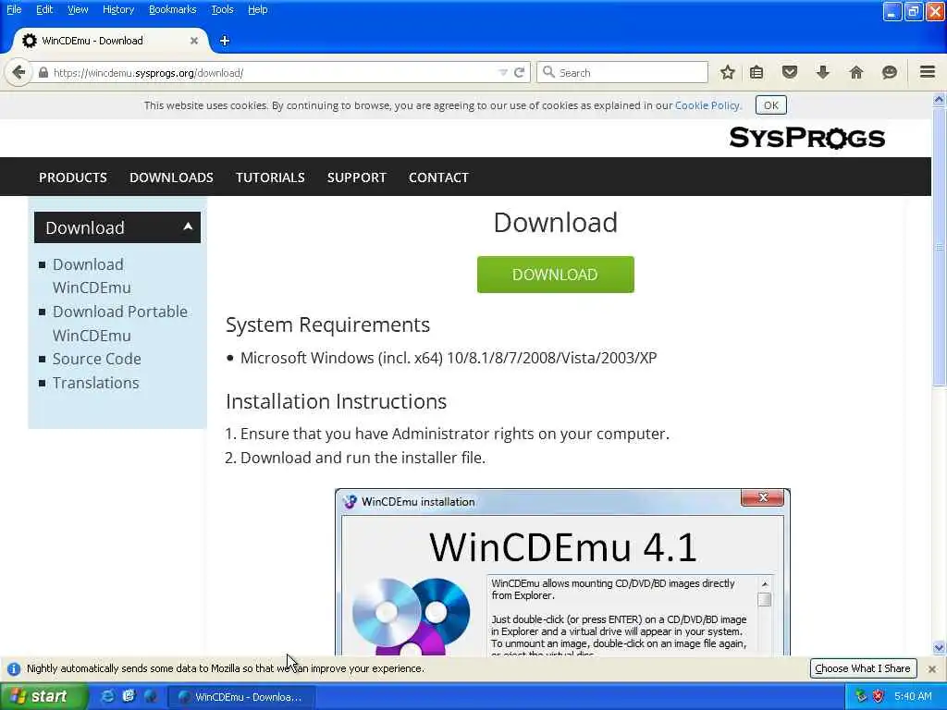Save page to Pocket icon
The image size is (947, 710).
tap(790, 73)
